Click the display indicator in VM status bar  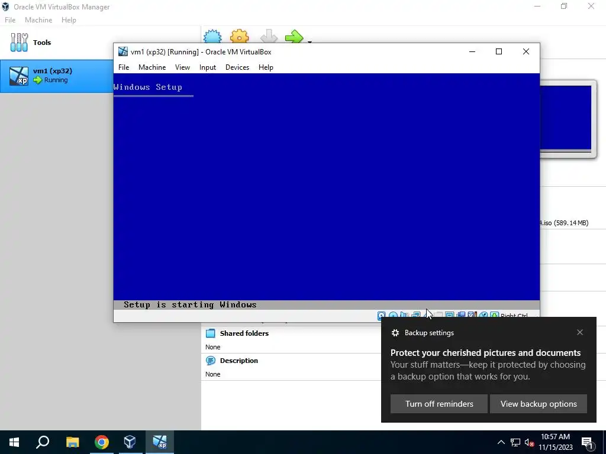[450, 316]
